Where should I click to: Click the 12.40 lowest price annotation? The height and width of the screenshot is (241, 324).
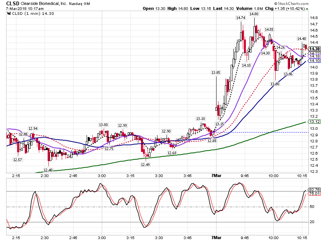click(x=48, y=170)
